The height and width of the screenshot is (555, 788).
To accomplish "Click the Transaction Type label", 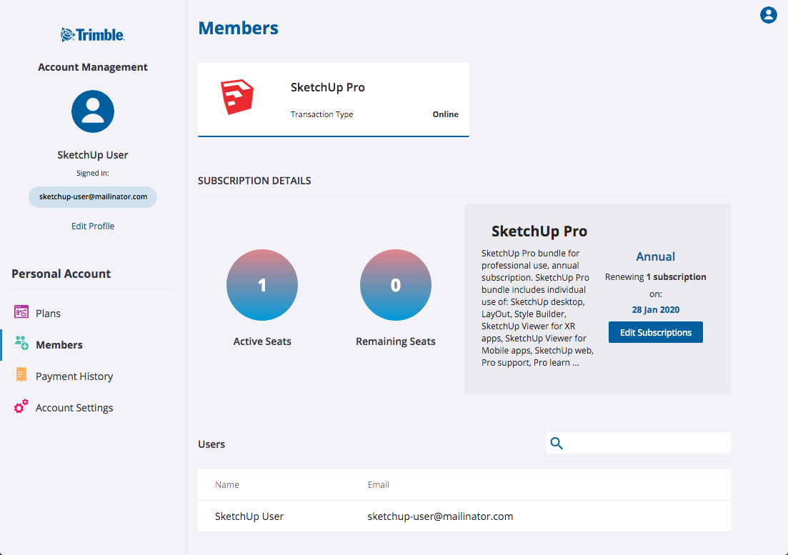I will [x=321, y=114].
